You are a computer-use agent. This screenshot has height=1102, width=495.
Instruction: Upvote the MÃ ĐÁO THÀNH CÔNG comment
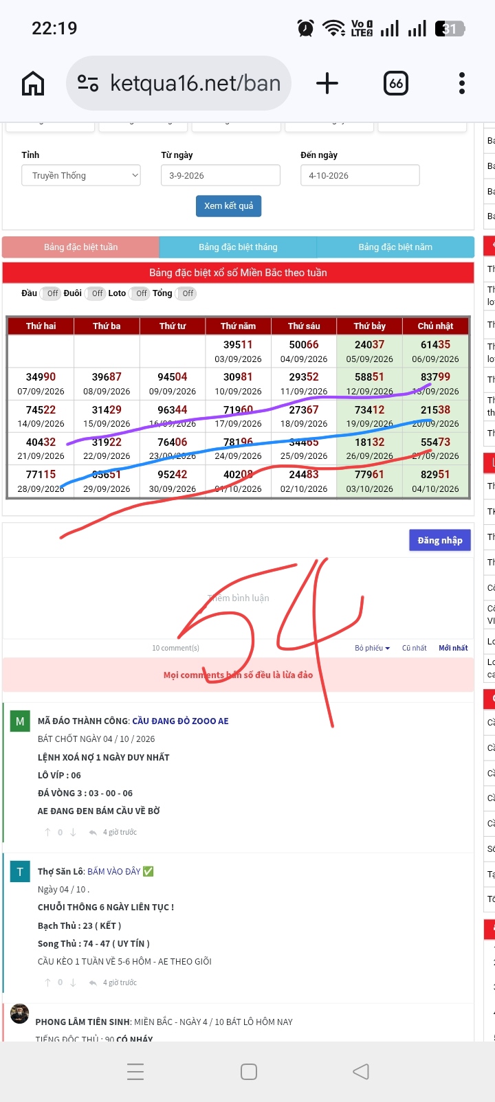pos(47,832)
